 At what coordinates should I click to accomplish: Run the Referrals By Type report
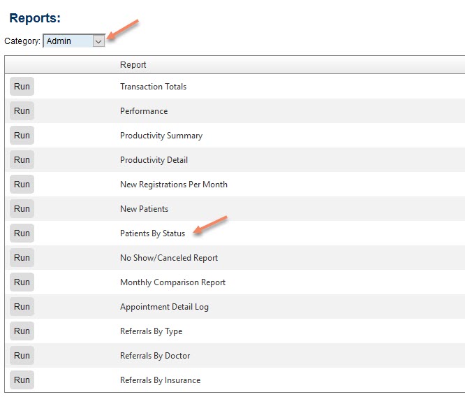[22, 331]
